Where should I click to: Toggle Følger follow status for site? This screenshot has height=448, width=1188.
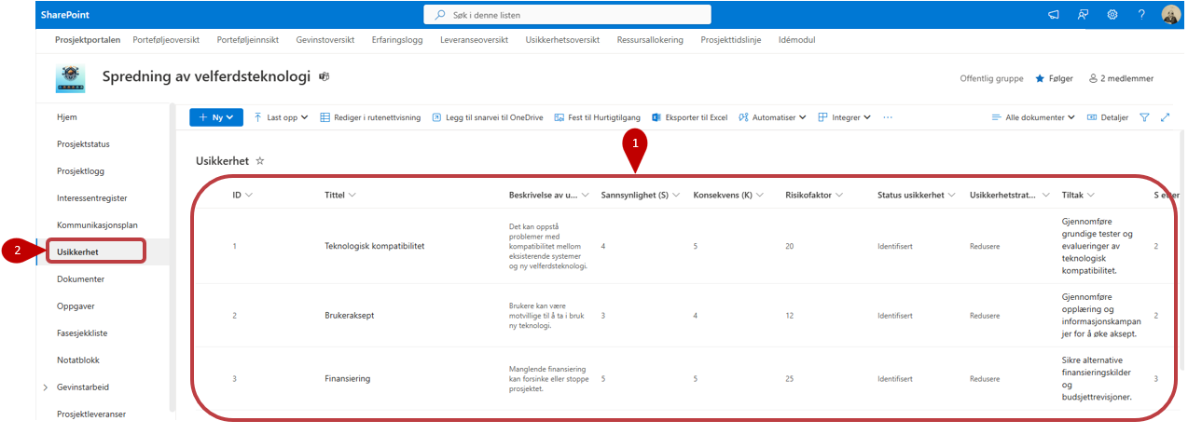pyautogui.click(x=1054, y=78)
